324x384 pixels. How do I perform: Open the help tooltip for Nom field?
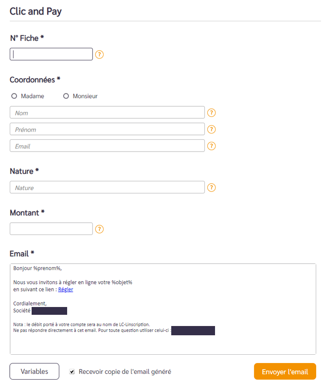[x=211, y=113]
